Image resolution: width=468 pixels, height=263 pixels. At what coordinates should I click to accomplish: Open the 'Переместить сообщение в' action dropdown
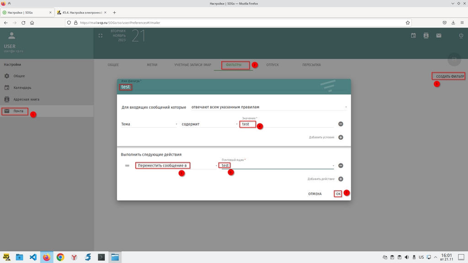click(x=176, y=166)
